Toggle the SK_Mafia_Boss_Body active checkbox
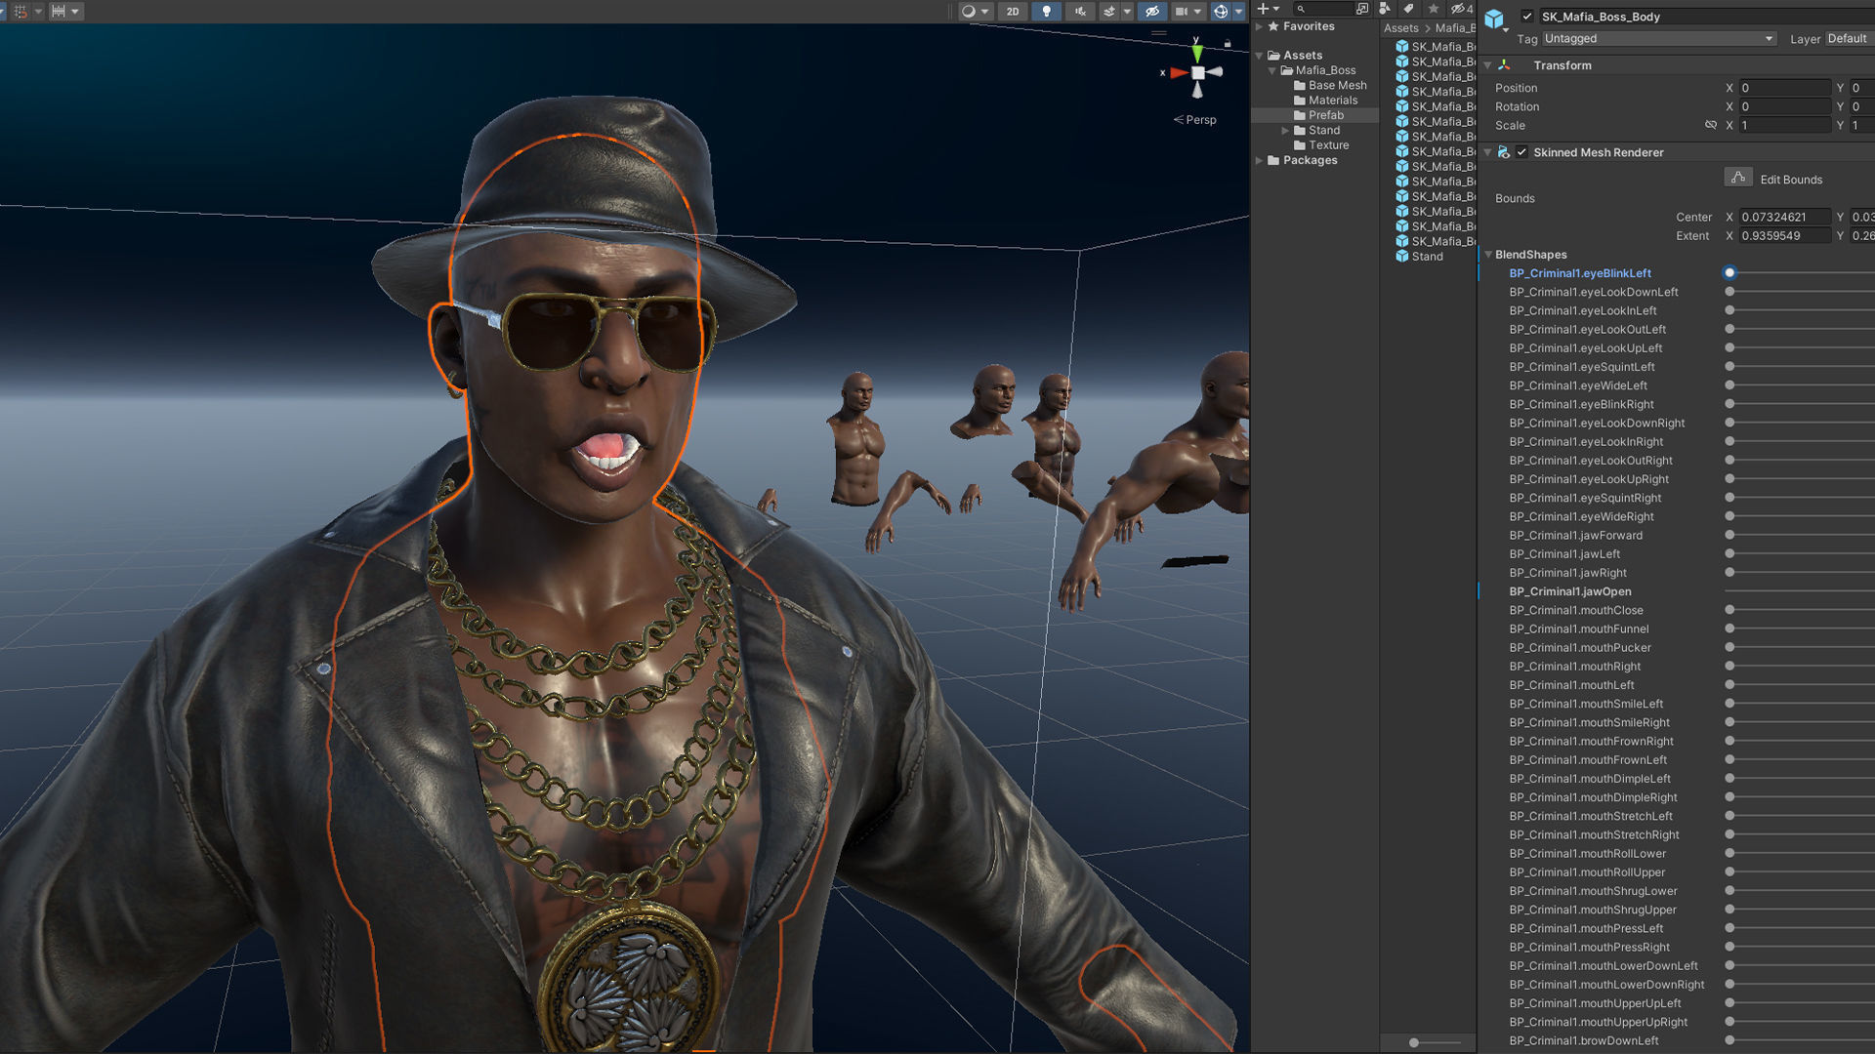Screen dimensions: 1875x1054 pos(1527,17)
